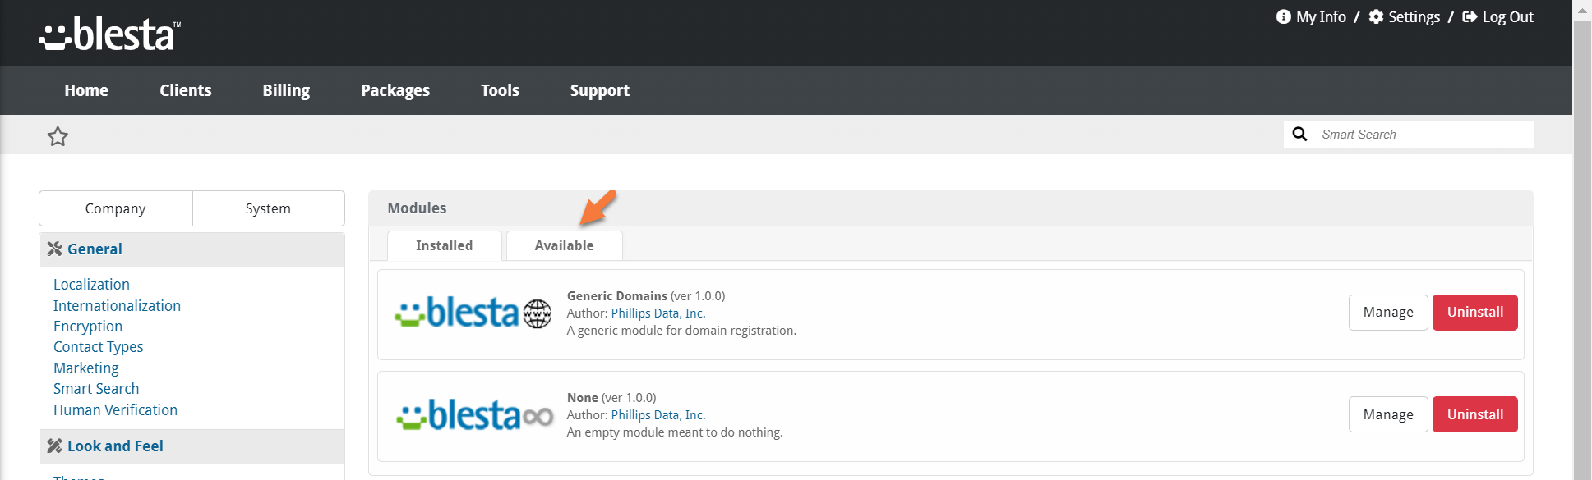Click the None module logo
Viewport: 1592px width, 480px height.
[x=474, y=416]
